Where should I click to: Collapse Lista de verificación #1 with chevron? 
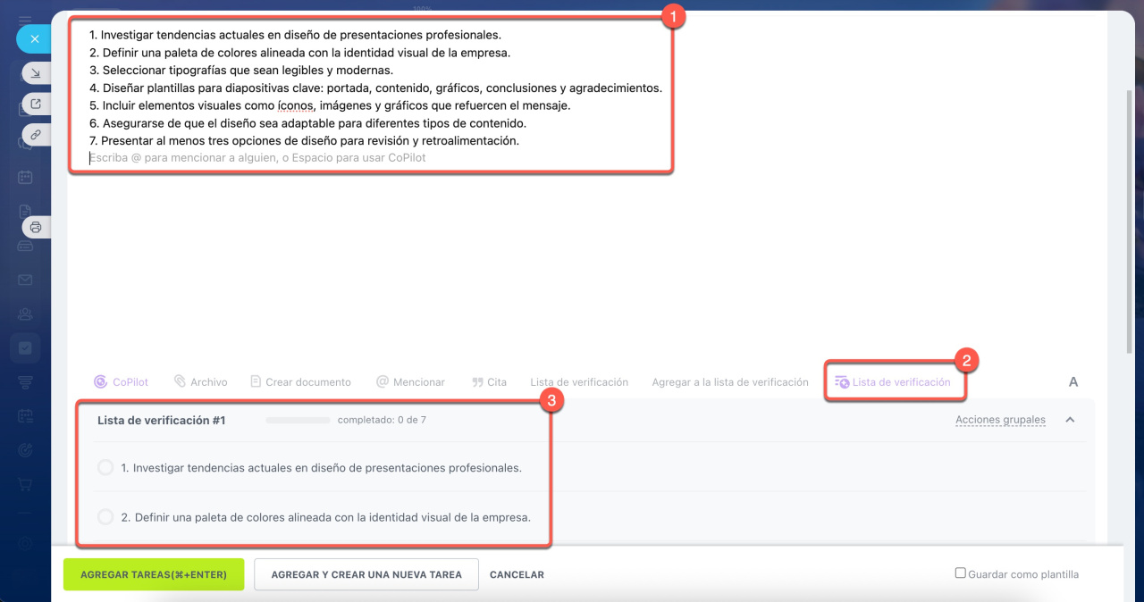coord(1070,420)
